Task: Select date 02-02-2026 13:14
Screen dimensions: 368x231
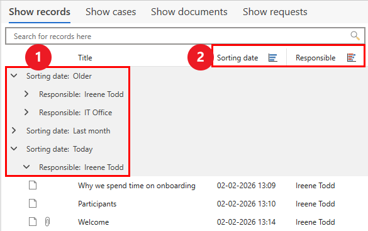Action: pos(246,222)
